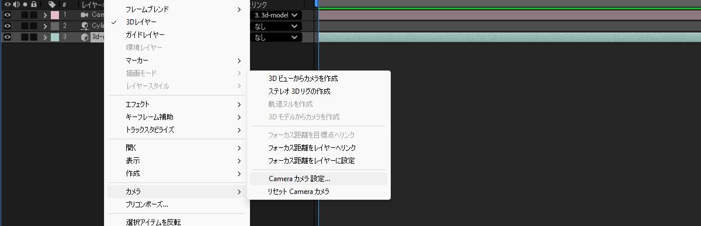Select teal layer 3 bar in timeline

pyautogui.click(x=509, y=37)
